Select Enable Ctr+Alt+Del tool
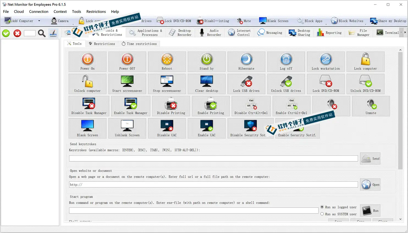The height and width of the screenshot is (233, 408). coord(291,106)
